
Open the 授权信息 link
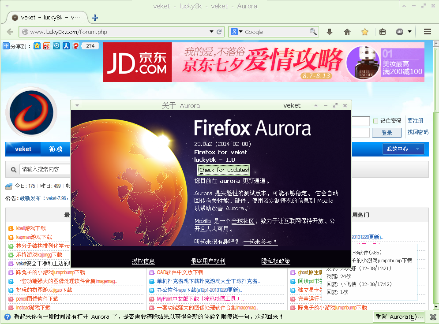[143, 261]
